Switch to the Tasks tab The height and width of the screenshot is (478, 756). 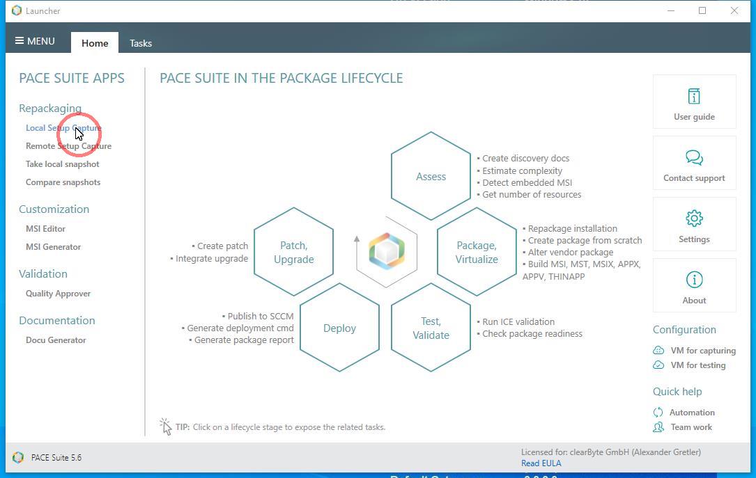pos(141,43)
